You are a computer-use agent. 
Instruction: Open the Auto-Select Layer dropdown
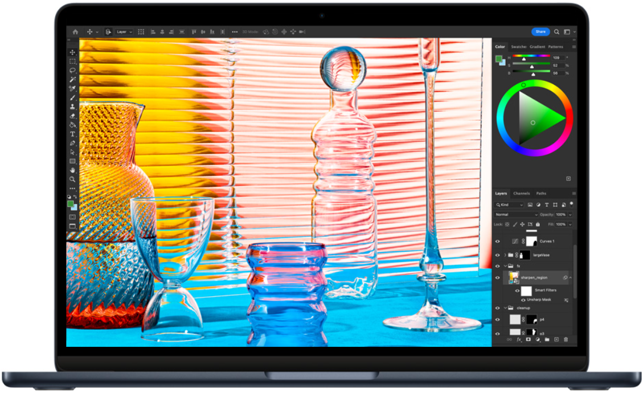124,31
